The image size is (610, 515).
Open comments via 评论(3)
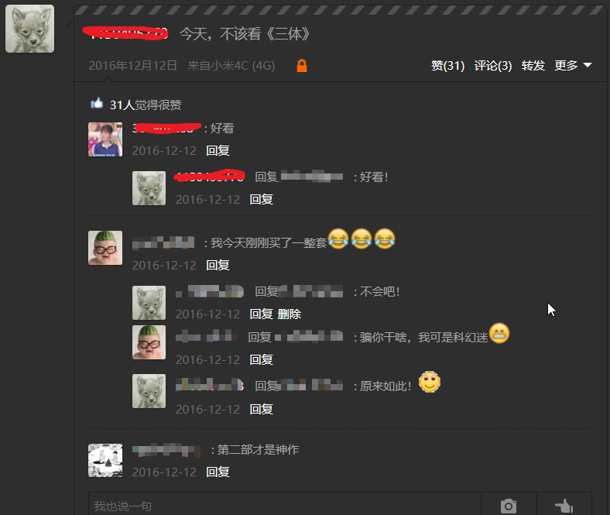click(x=493, y=65)
